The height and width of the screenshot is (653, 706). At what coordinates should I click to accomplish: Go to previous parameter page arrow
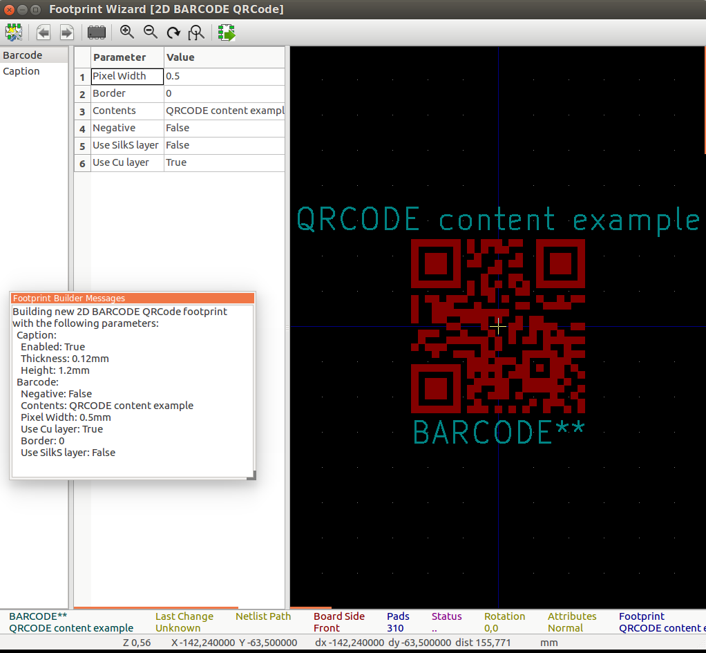point(44,32)
